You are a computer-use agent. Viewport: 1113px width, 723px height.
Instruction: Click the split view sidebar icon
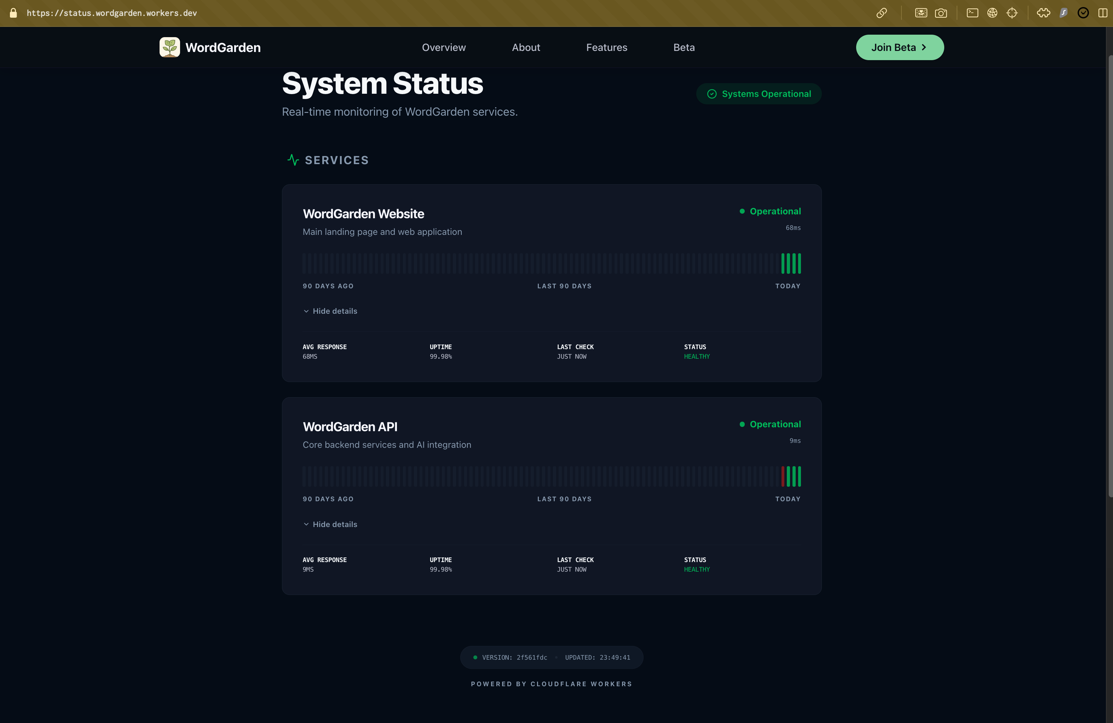[1103, 13]
